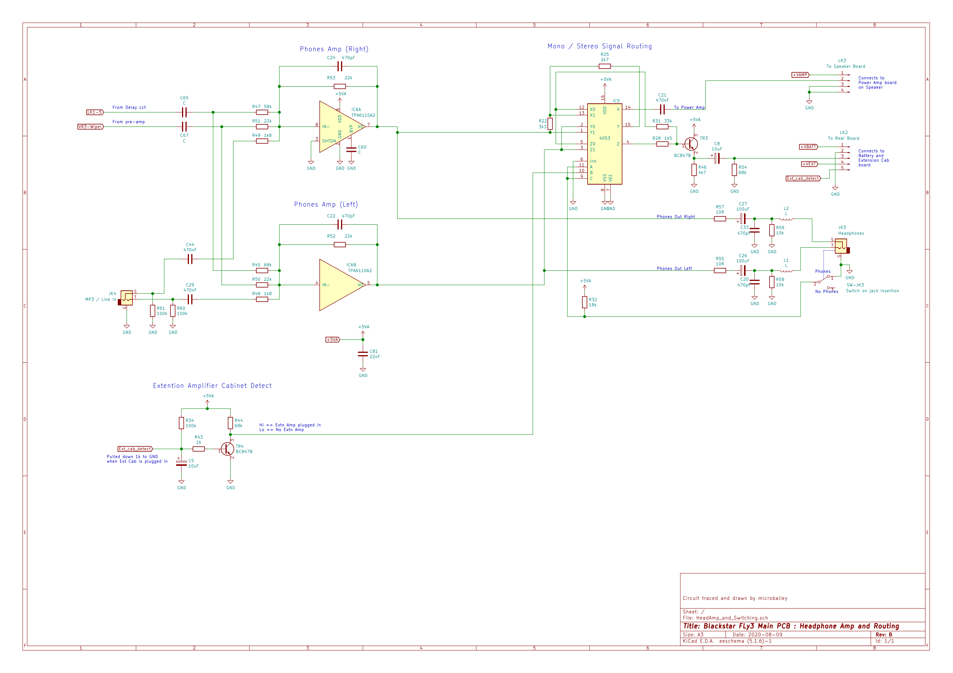The width and height of the screenshot is (953, 673).
Task: Click the TR4 transistor symbol
Action: coord(227,449)
